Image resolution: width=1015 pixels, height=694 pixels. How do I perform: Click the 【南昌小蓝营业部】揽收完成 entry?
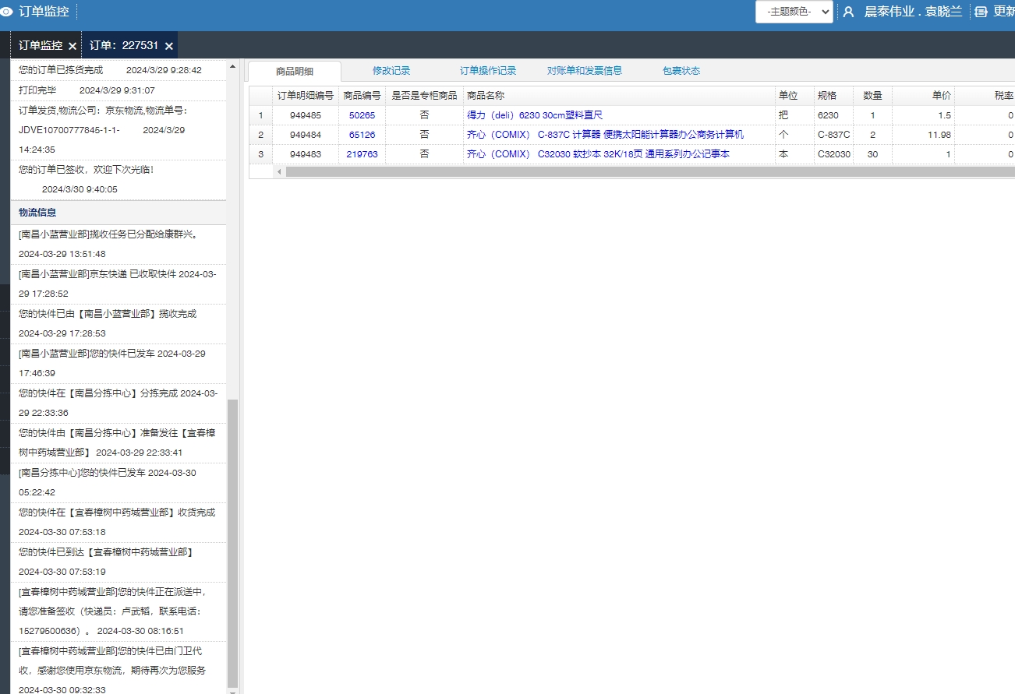click(x=118, y=324)
